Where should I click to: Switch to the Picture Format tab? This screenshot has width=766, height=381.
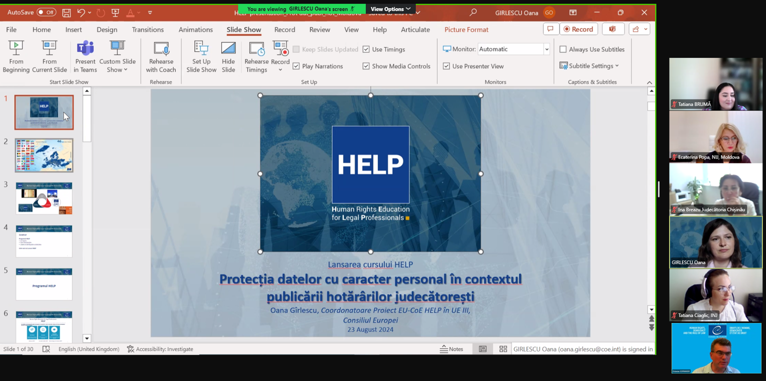466,29
